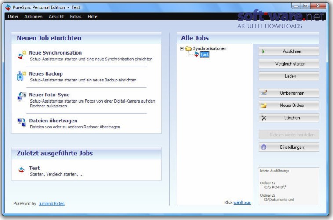Click the Neue Synchronisation icon
The height and width of the screenshot is (220, 333).
(22, 55)
